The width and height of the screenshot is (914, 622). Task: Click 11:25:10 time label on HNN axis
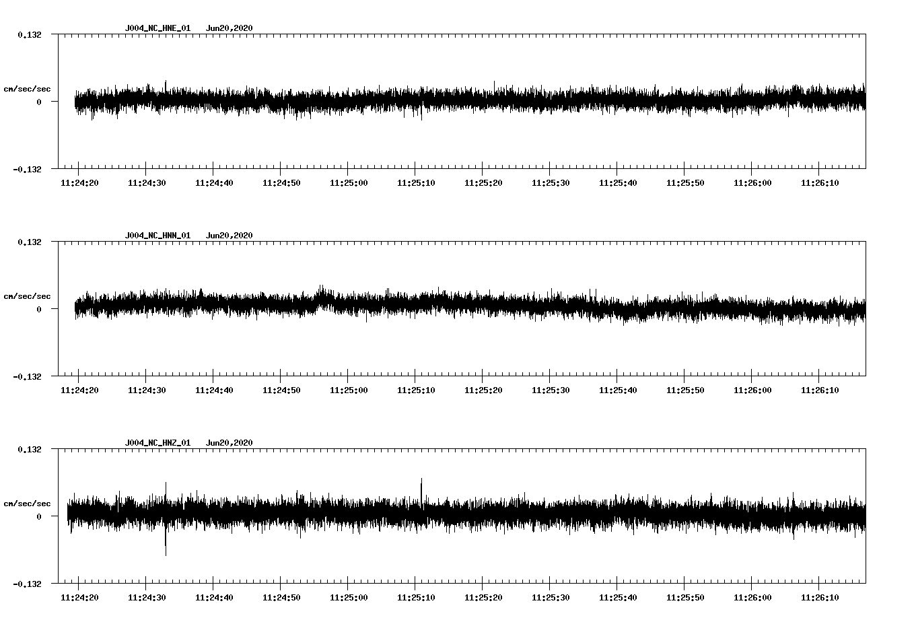click(x=416, y=390)
